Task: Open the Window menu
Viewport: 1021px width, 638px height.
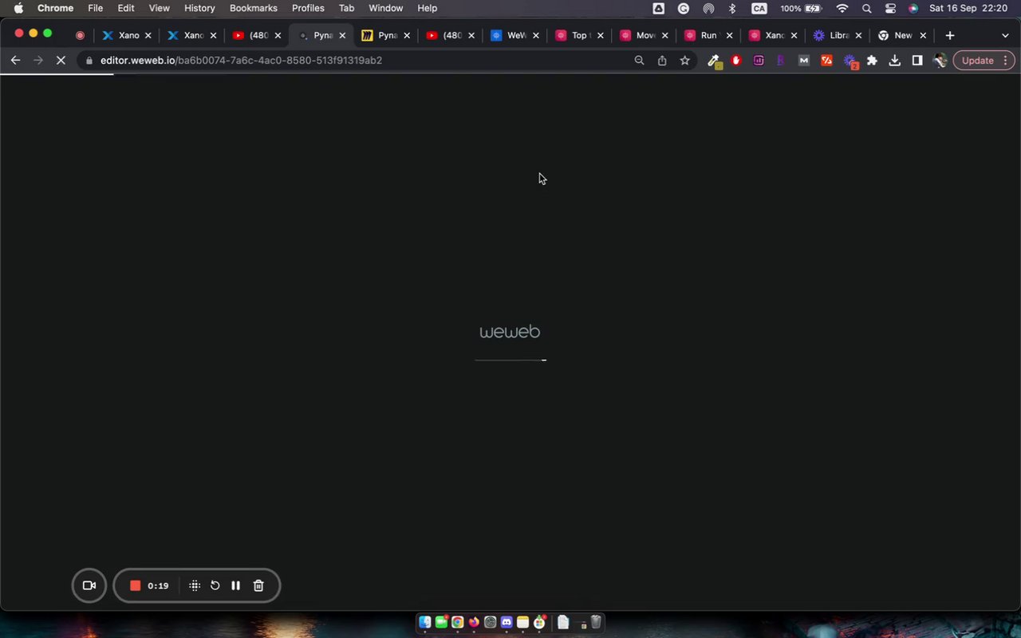Action: (385, 8)
